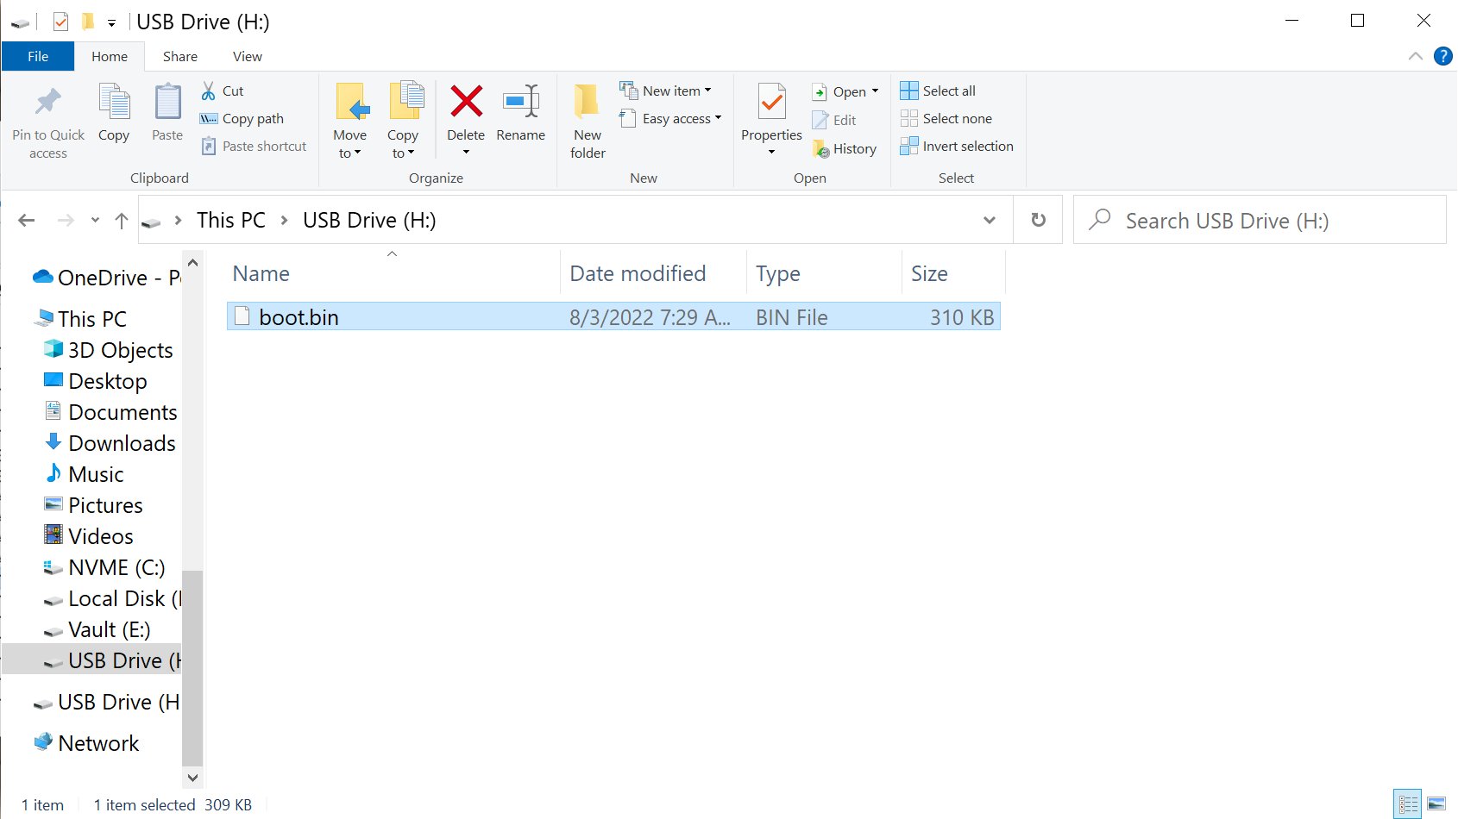Open the address bar history dropdown
This screenshot has width=1458, height=819.
[990, 221]
